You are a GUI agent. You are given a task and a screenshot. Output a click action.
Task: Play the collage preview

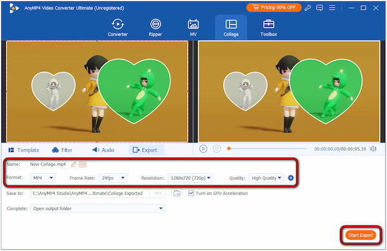coord(203,149)
